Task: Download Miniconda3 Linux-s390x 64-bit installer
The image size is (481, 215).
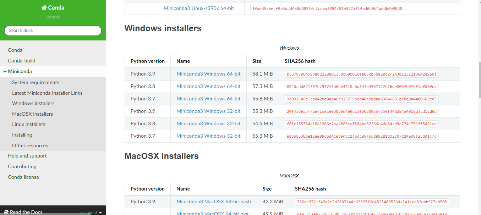Action: click(199, 8)
